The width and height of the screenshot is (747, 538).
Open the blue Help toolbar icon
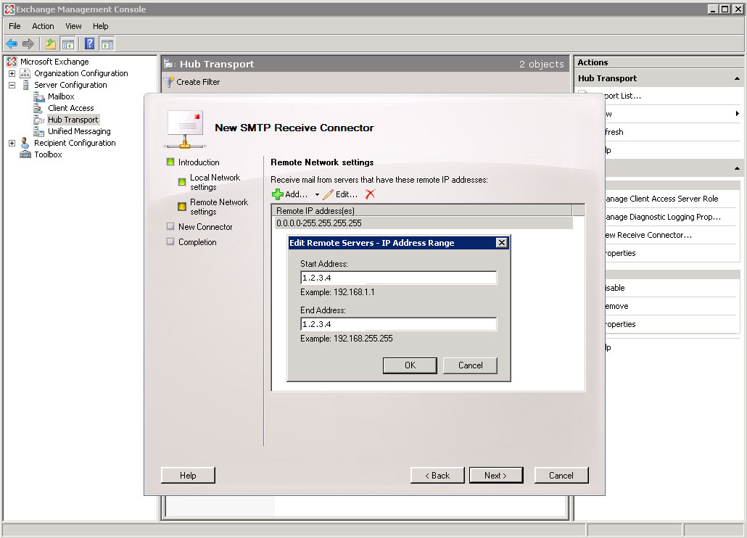coord(89,44)
